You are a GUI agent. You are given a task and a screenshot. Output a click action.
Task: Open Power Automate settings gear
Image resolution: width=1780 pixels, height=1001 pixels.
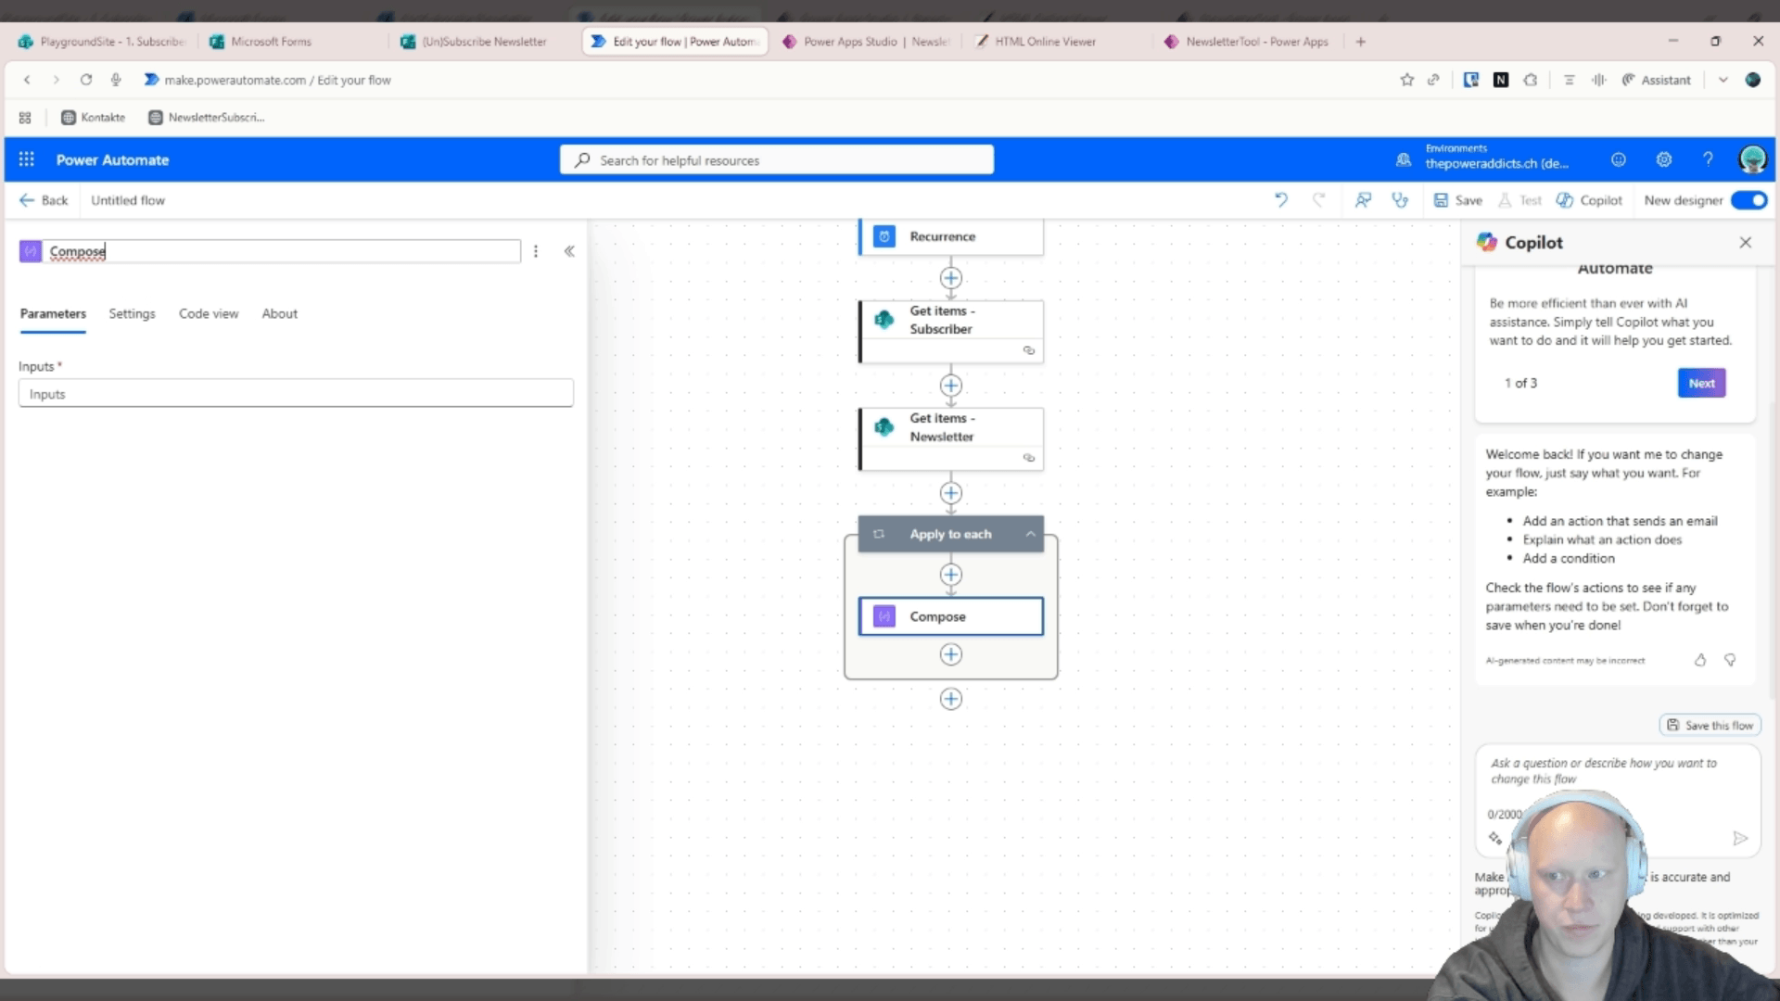1664,159
